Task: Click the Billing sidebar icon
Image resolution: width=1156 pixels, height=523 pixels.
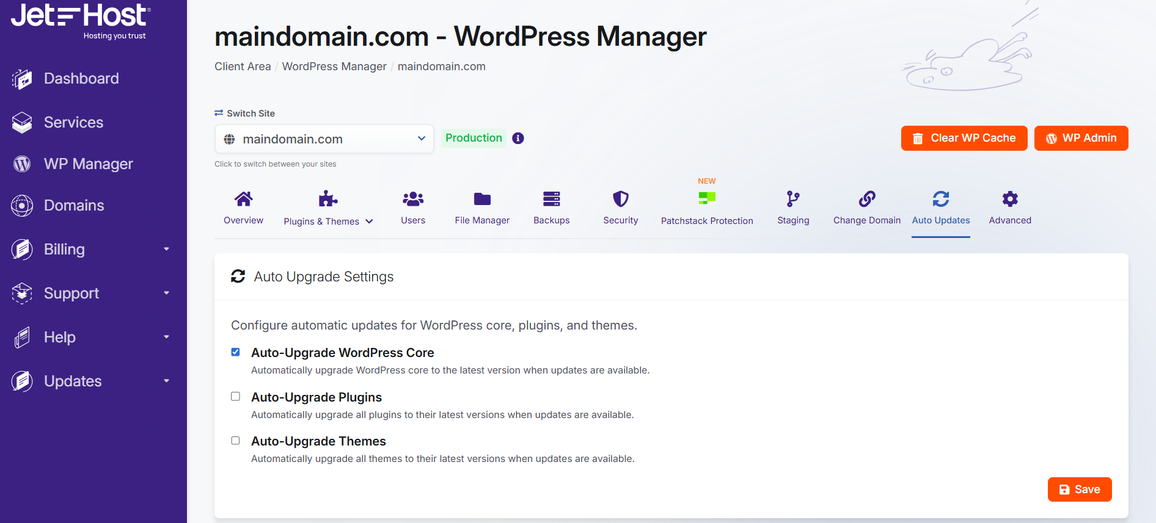Action: [22, 250]
